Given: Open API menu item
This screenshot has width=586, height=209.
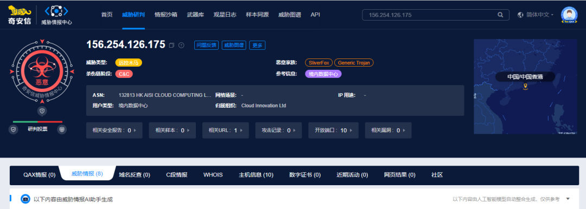Looking at the screenshot, I should (315, 15).
